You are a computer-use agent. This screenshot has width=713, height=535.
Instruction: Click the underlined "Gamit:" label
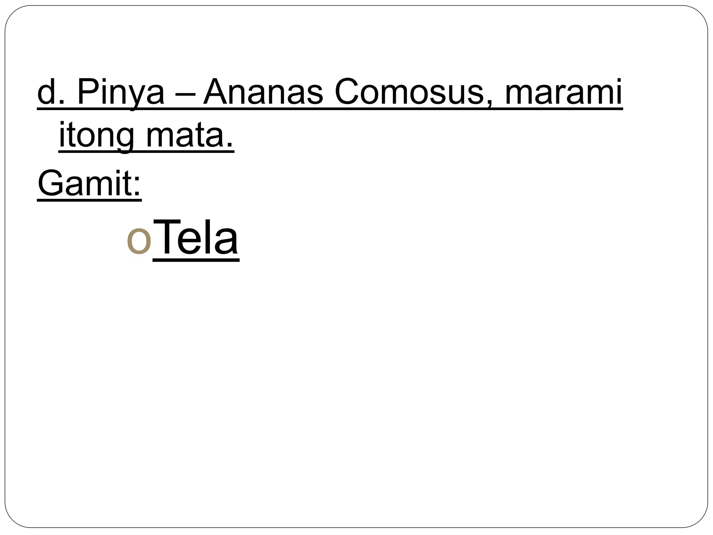pyautogui.click(x=89, y=183)
